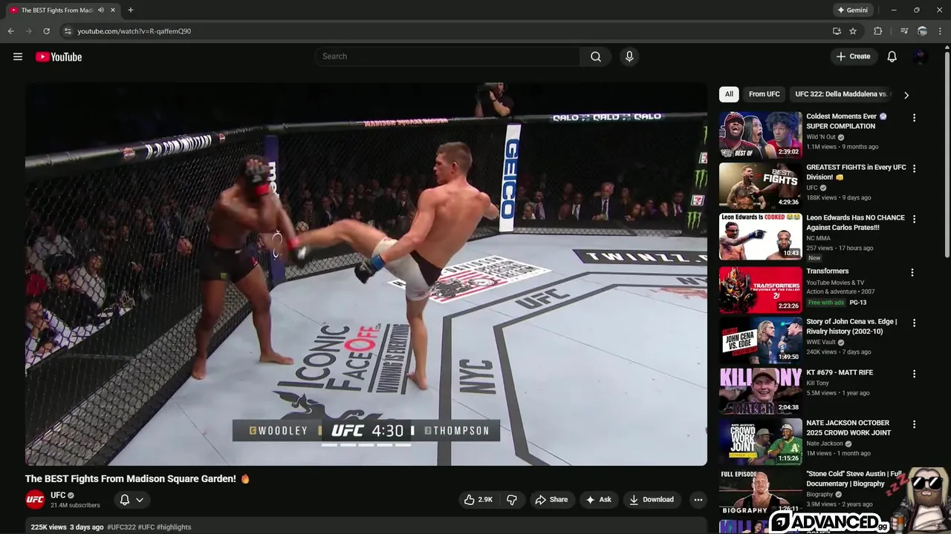Share the video
The height and width of the screenshot is (534, 951).
pyautogui.click(x=551, y=500)
